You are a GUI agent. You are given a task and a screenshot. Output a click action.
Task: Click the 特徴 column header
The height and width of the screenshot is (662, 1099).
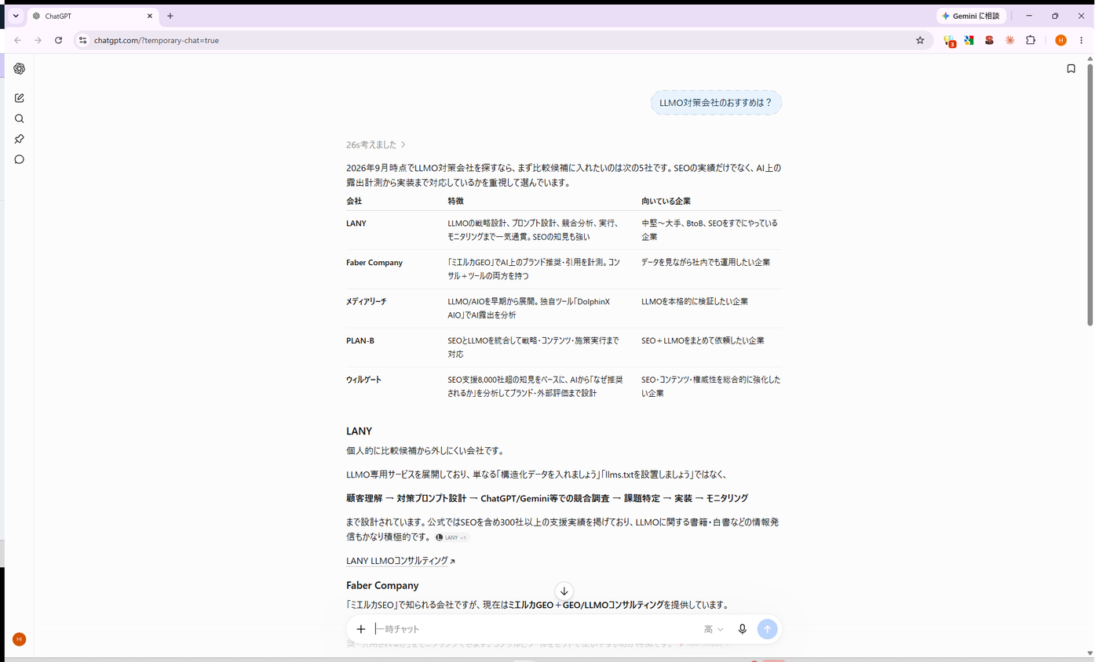455,202
